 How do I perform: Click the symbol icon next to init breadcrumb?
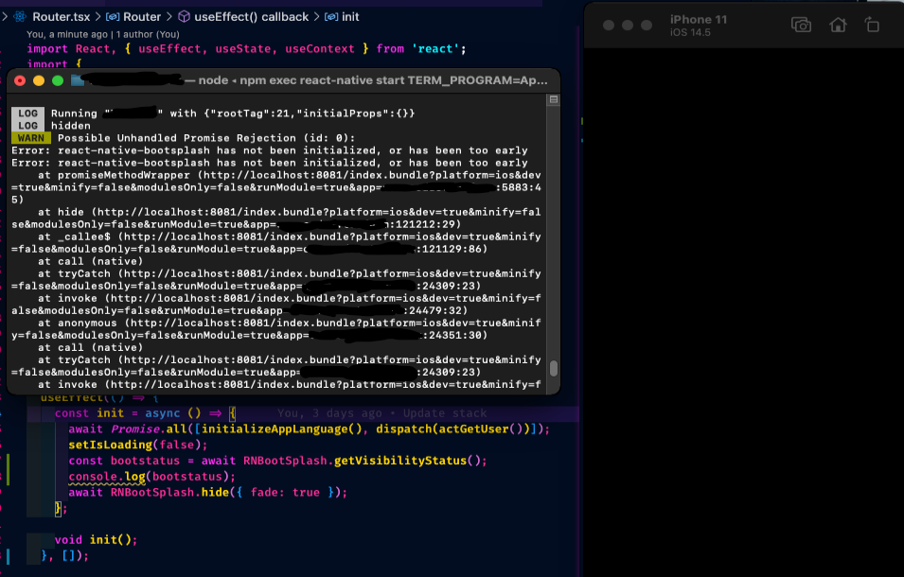331,17
